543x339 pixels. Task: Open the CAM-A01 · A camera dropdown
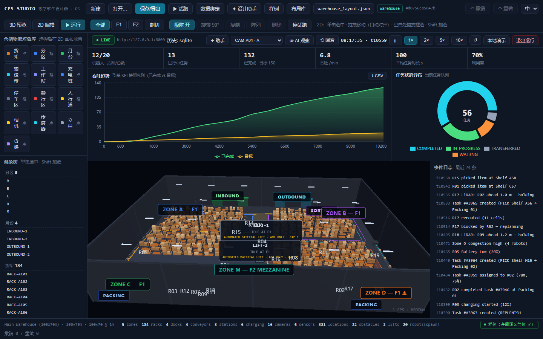(256, 40)
